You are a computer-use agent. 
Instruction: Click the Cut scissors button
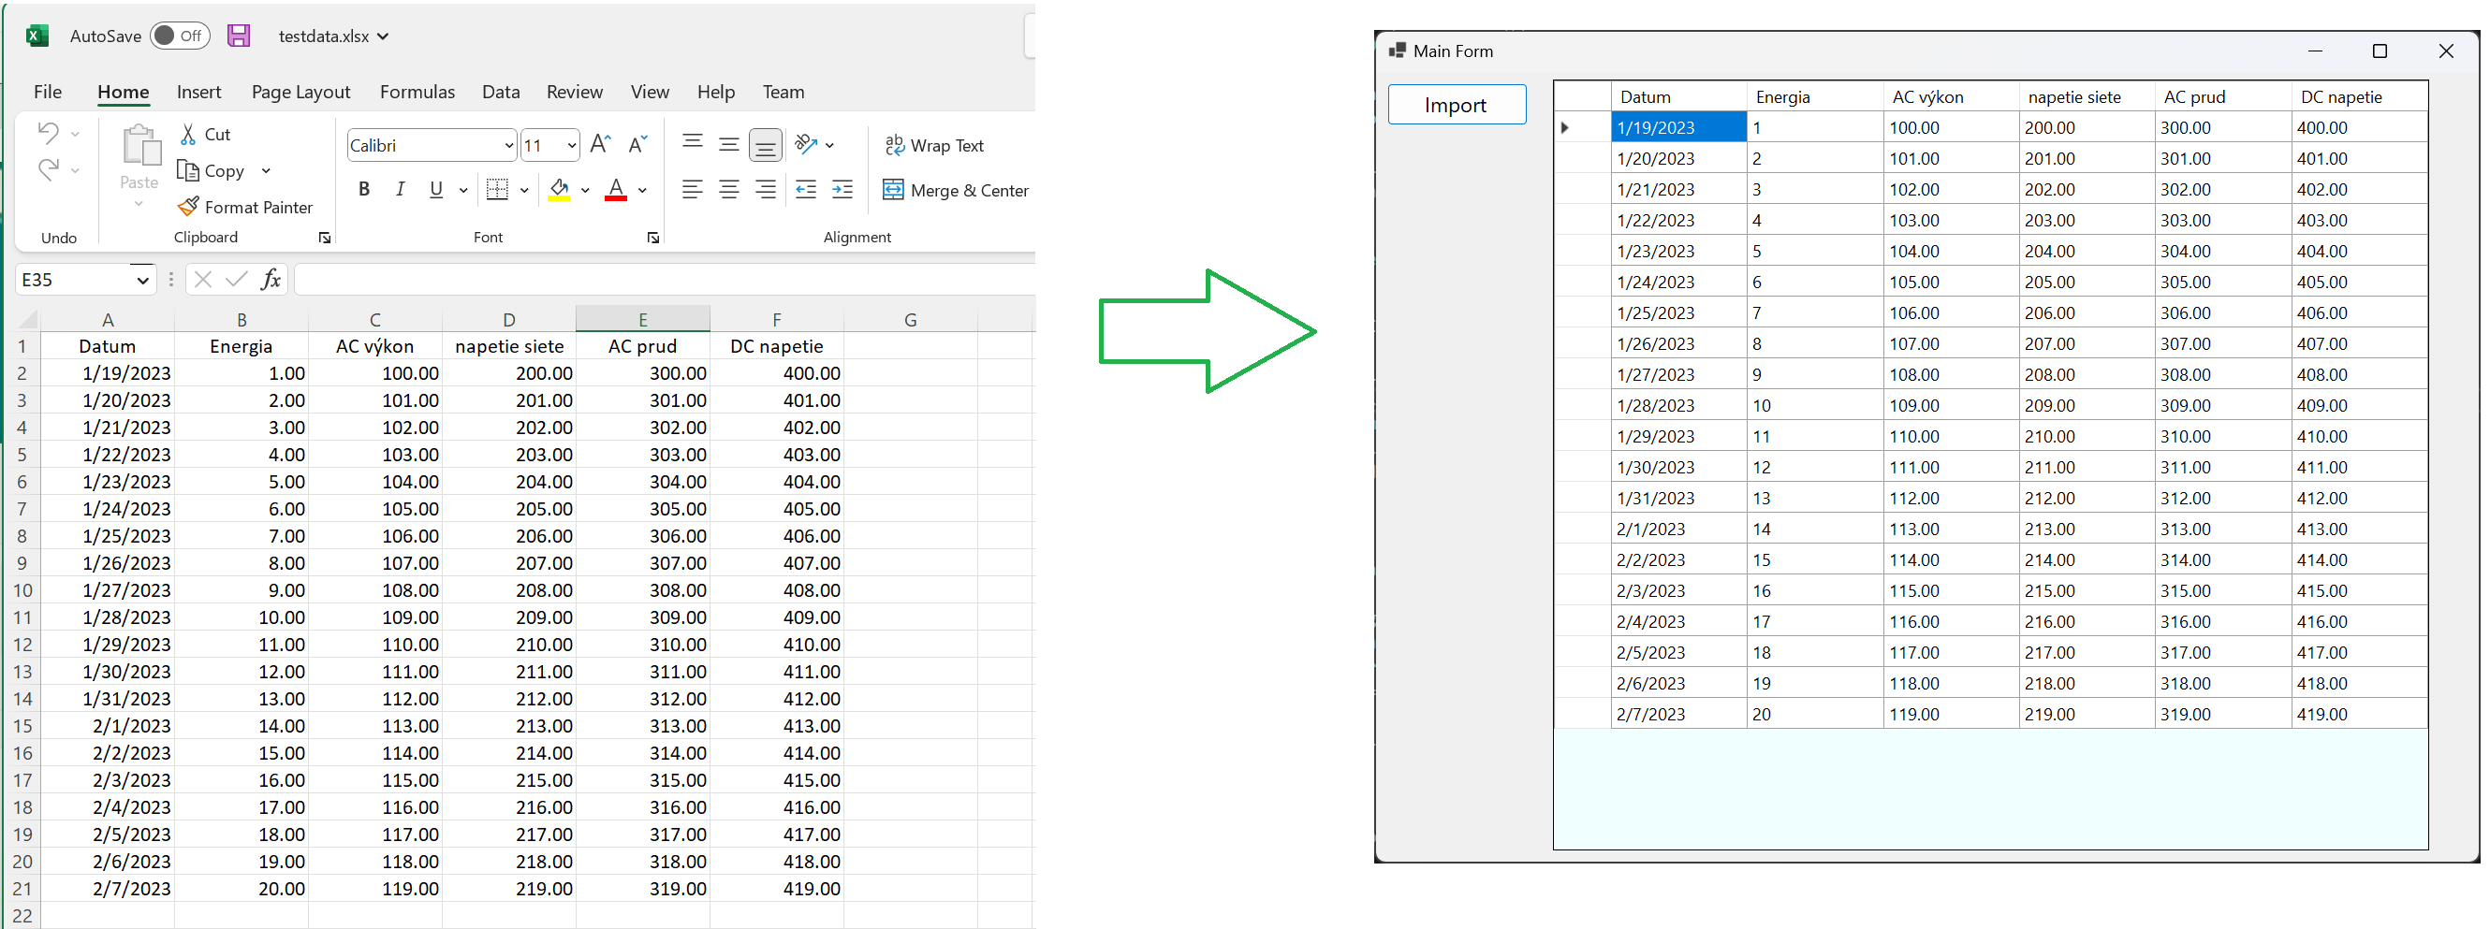pos(205,134)
